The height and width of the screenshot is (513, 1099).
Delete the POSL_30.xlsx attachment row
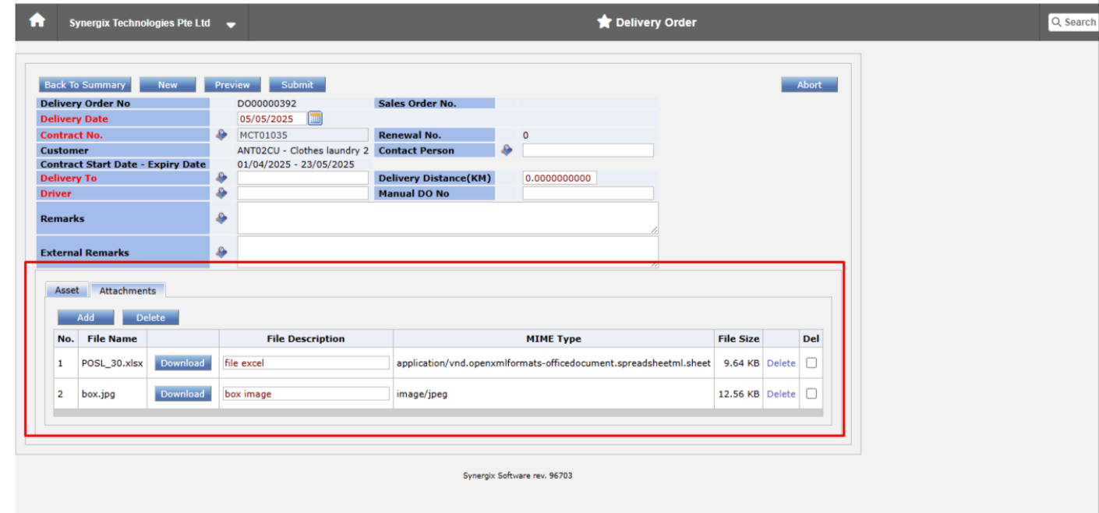780,362
